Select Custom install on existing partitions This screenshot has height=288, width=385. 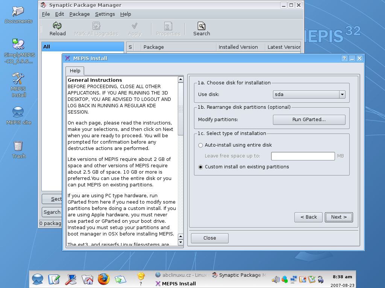tap(201, 167)
